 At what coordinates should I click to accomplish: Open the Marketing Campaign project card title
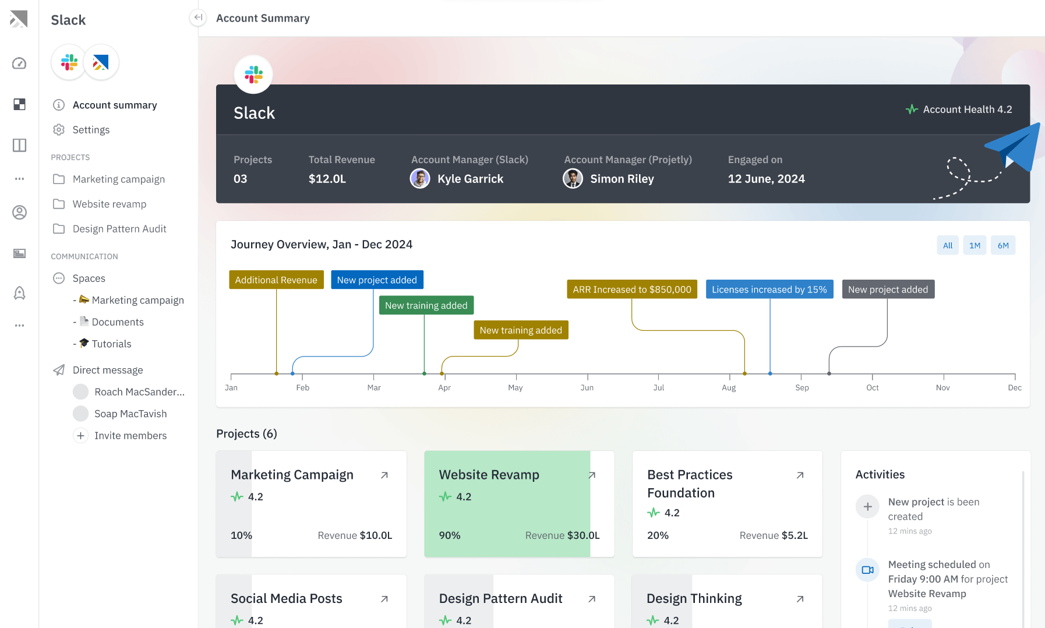292,475
